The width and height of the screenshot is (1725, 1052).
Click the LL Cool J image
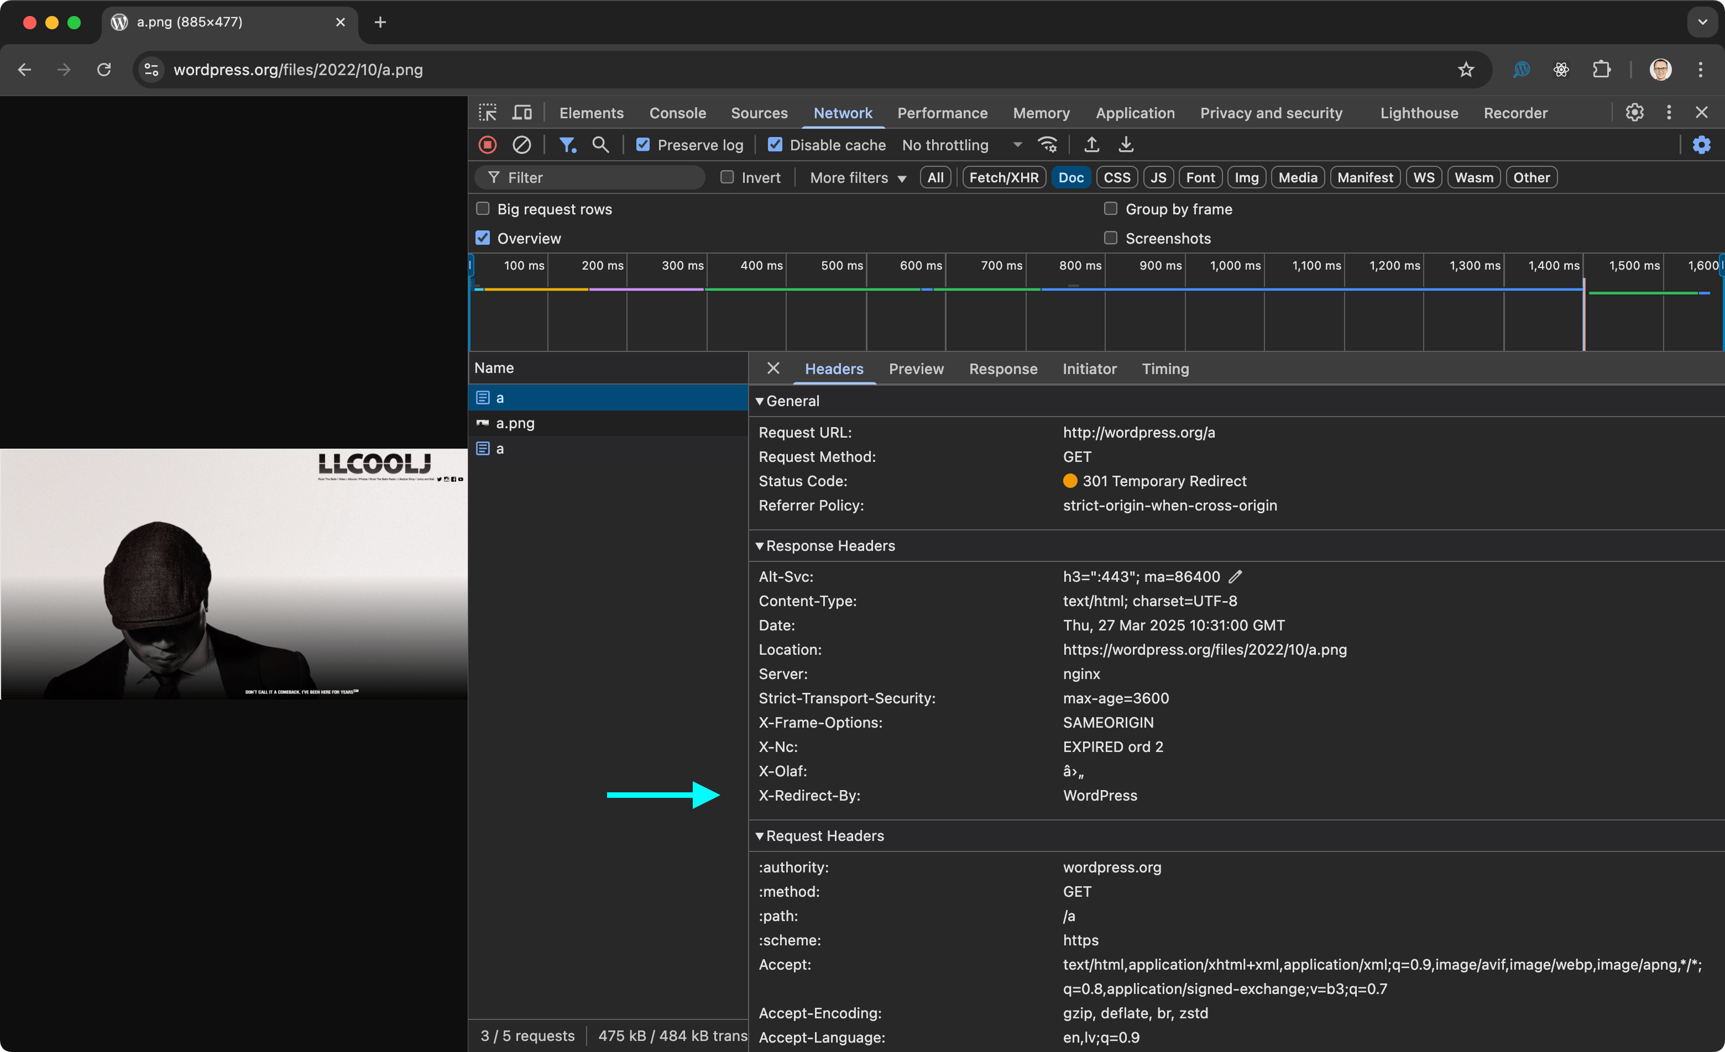click(234, 574)
